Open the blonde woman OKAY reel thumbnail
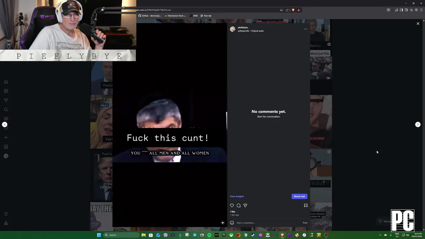The image size is (425, 239). (x=101, y=122)
